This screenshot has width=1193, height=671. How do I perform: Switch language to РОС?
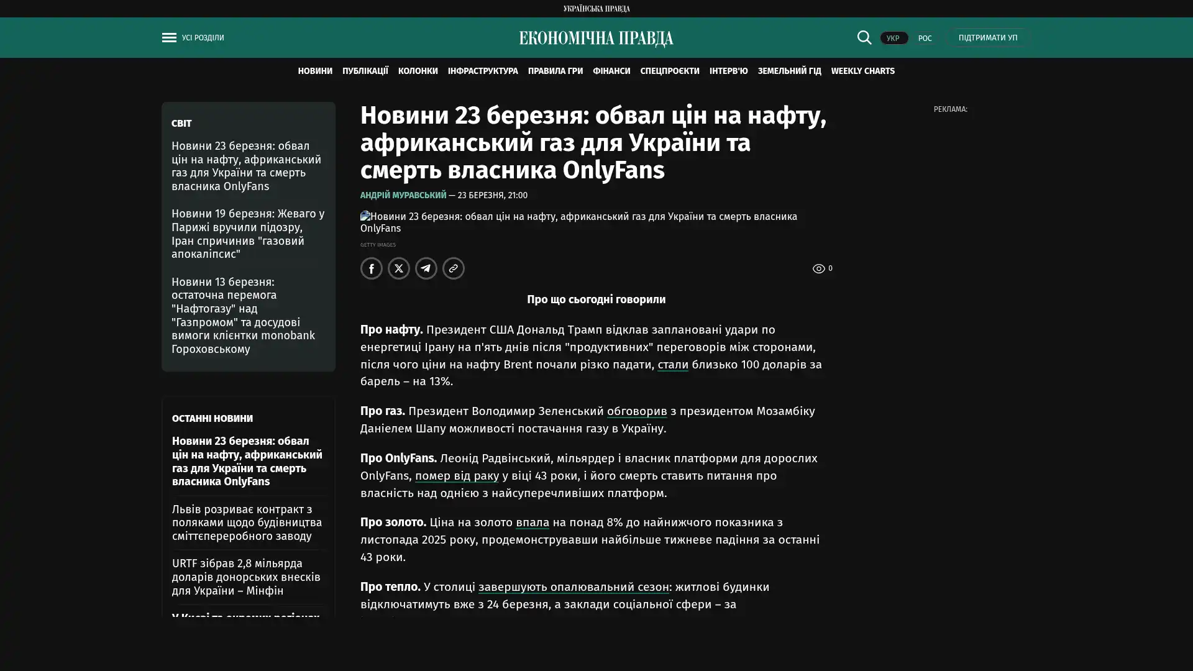point(925,39)
